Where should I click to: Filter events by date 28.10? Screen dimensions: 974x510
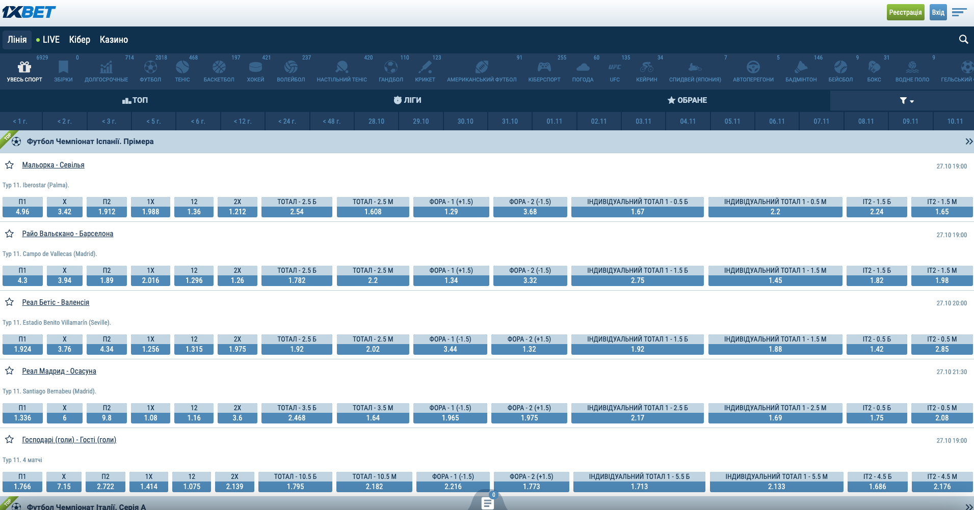click(376, 121)
